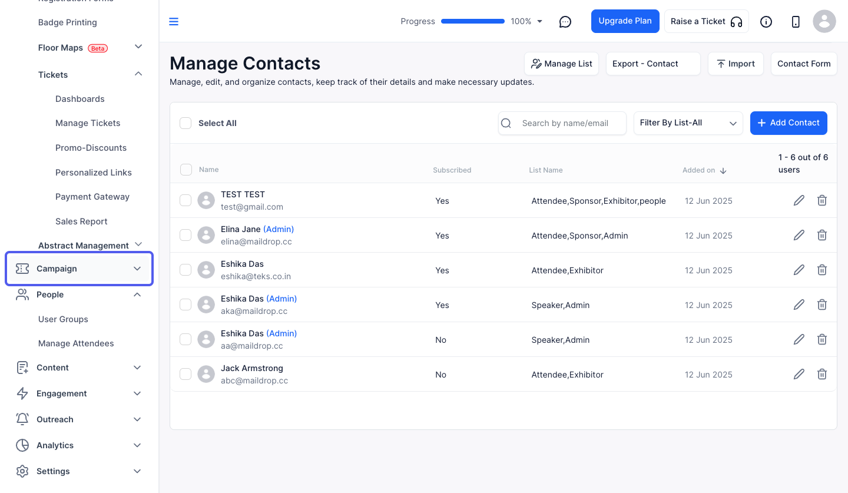
Task: Click the People icon in sidebar
Action: tap(22, 295)
